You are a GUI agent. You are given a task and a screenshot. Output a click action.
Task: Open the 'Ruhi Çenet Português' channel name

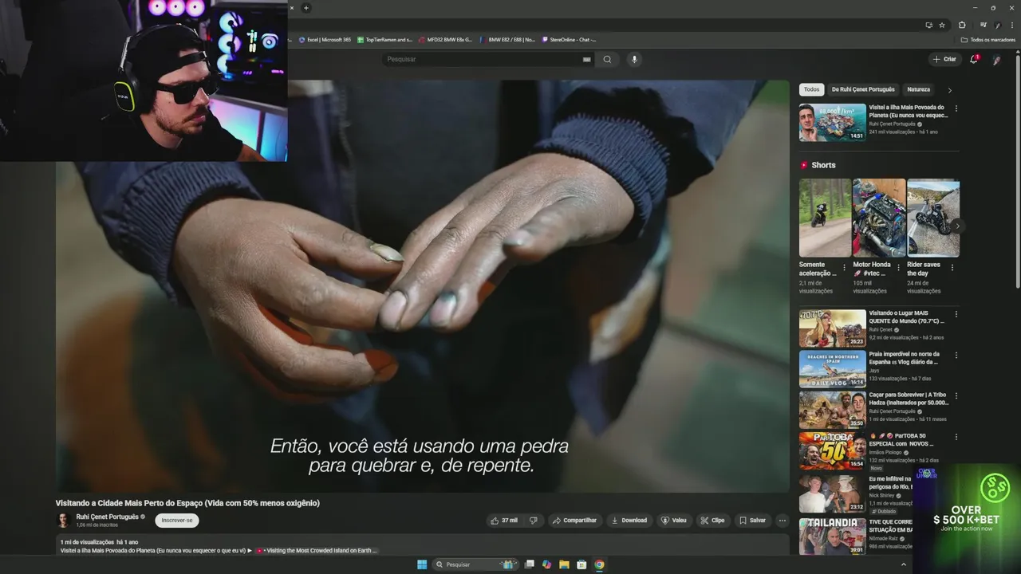click(x=107, y=517)
